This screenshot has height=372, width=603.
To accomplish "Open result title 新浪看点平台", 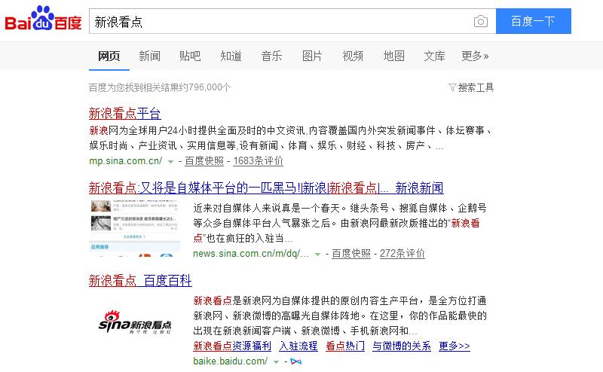I will point(124,114).
